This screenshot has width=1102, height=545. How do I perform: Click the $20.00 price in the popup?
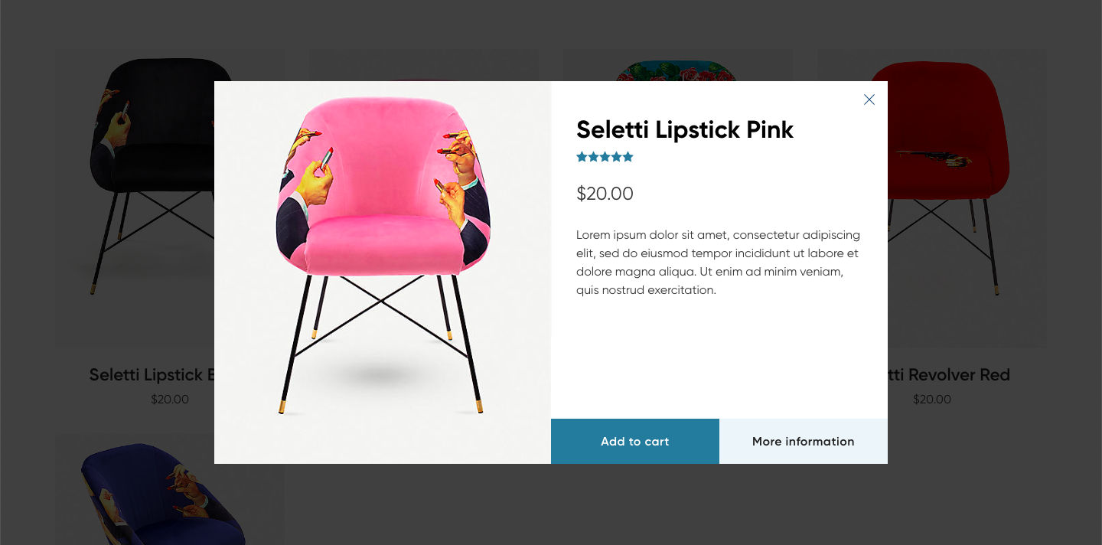605,194
